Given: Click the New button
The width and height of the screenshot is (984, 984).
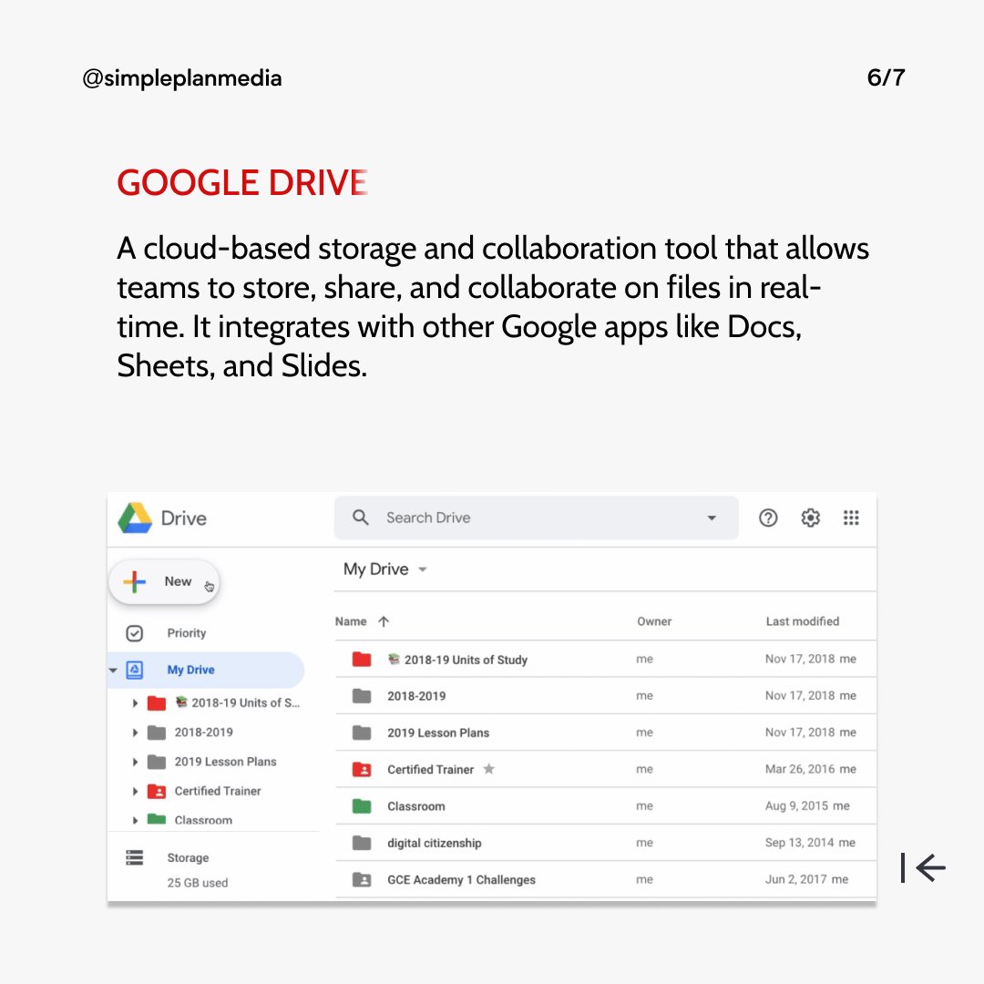Looking at the screenshot, I should 164,581.
